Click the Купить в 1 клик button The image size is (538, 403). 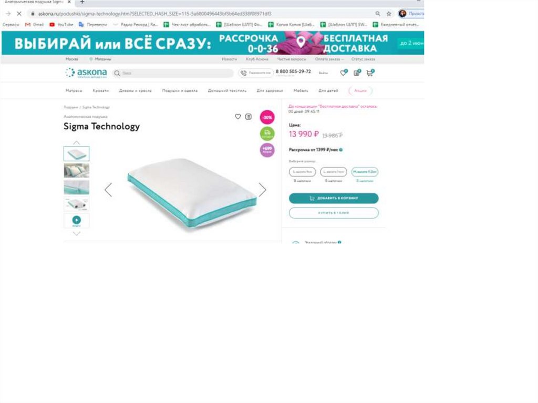coord(334,213)
